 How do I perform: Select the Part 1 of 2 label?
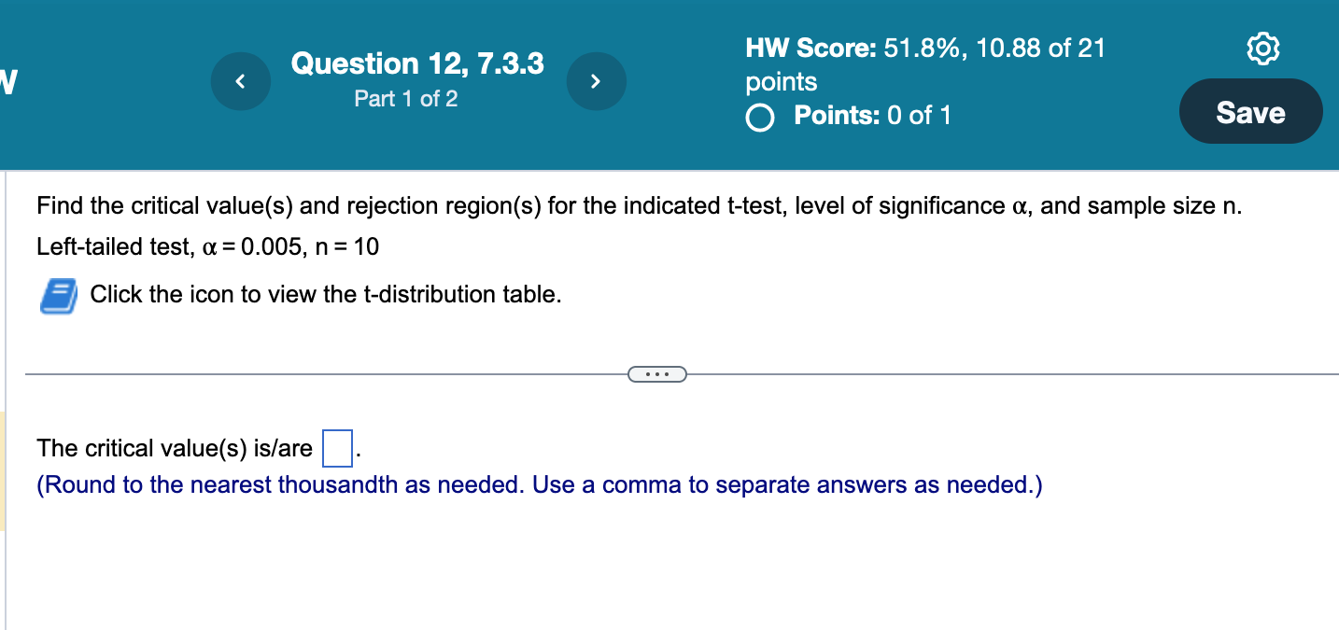(x=405, y=99)
